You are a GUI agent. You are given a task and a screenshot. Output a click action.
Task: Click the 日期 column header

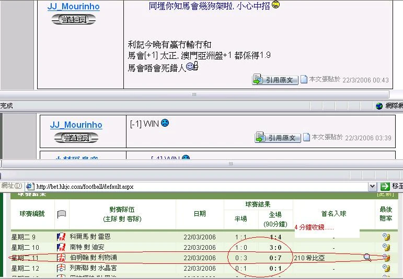tap(200, 214)
